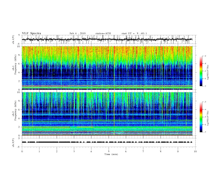
Task: Click the 'VLF Spectra' plot title
Action: tap(31, 33)
